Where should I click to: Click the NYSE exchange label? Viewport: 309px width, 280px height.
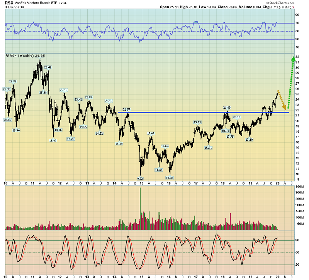click(63, 3)
